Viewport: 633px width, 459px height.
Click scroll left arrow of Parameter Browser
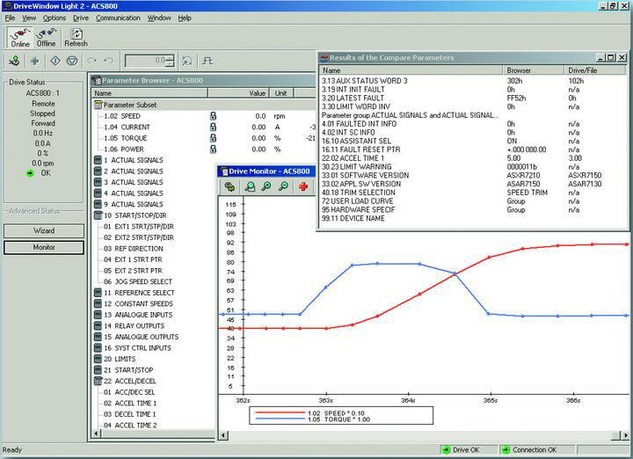click(96, 433)
